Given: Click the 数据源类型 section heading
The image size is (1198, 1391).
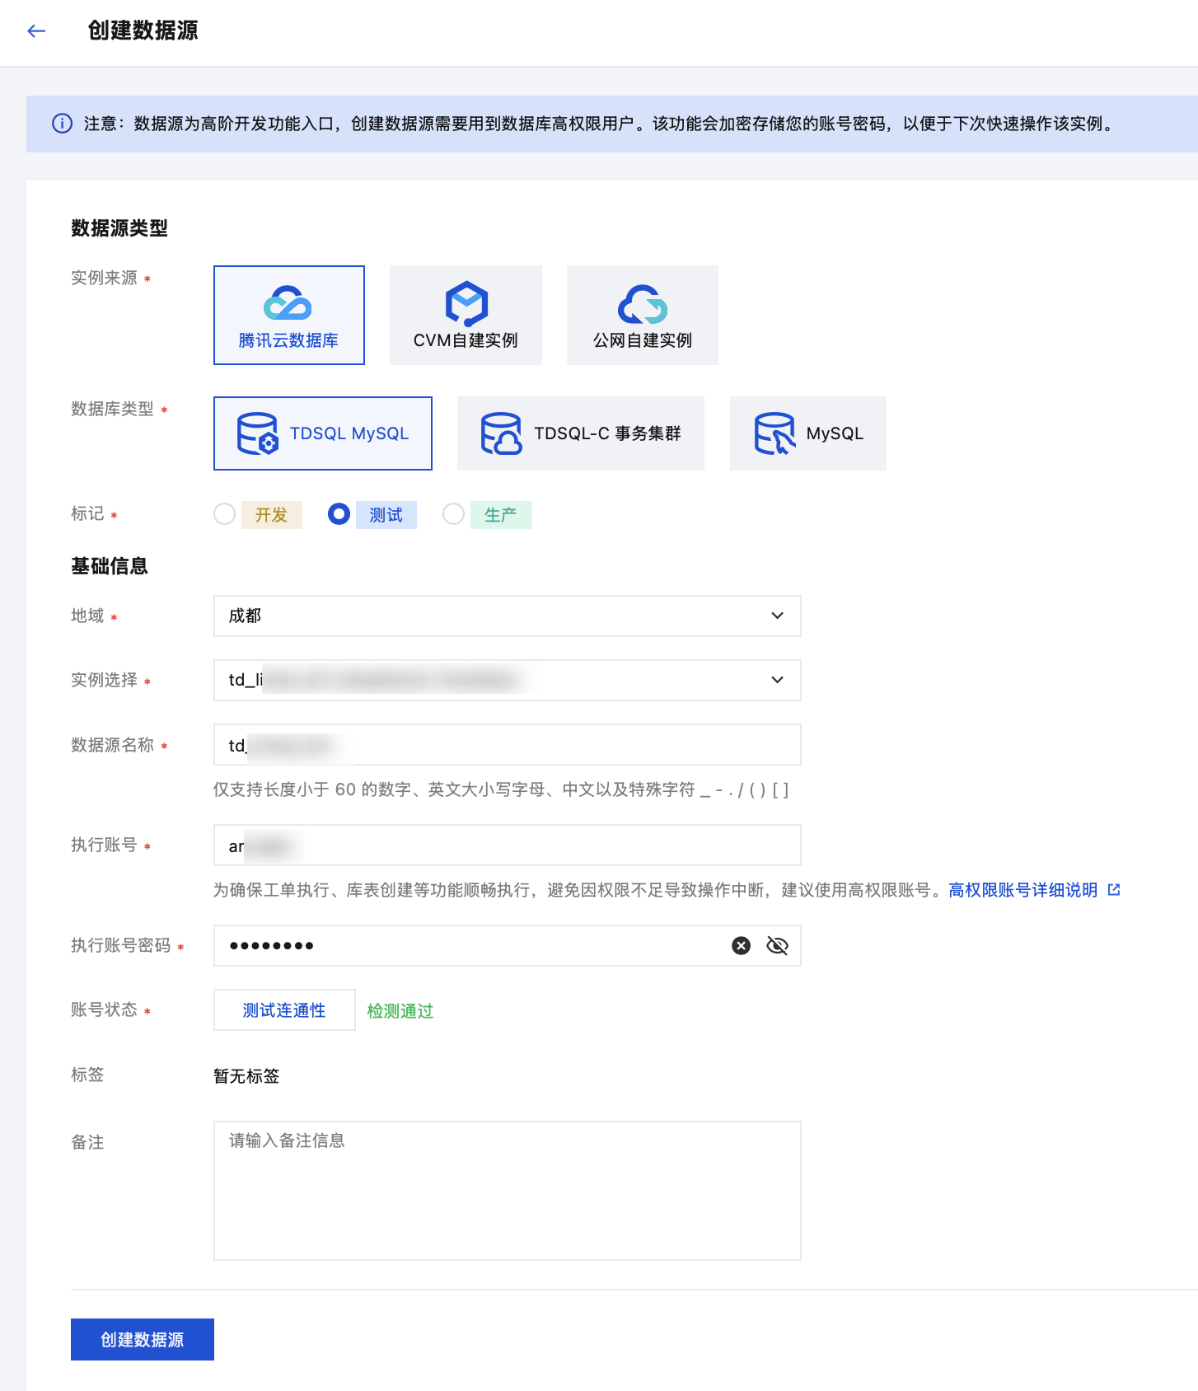Looking at the screenshot, I should 119,228.
